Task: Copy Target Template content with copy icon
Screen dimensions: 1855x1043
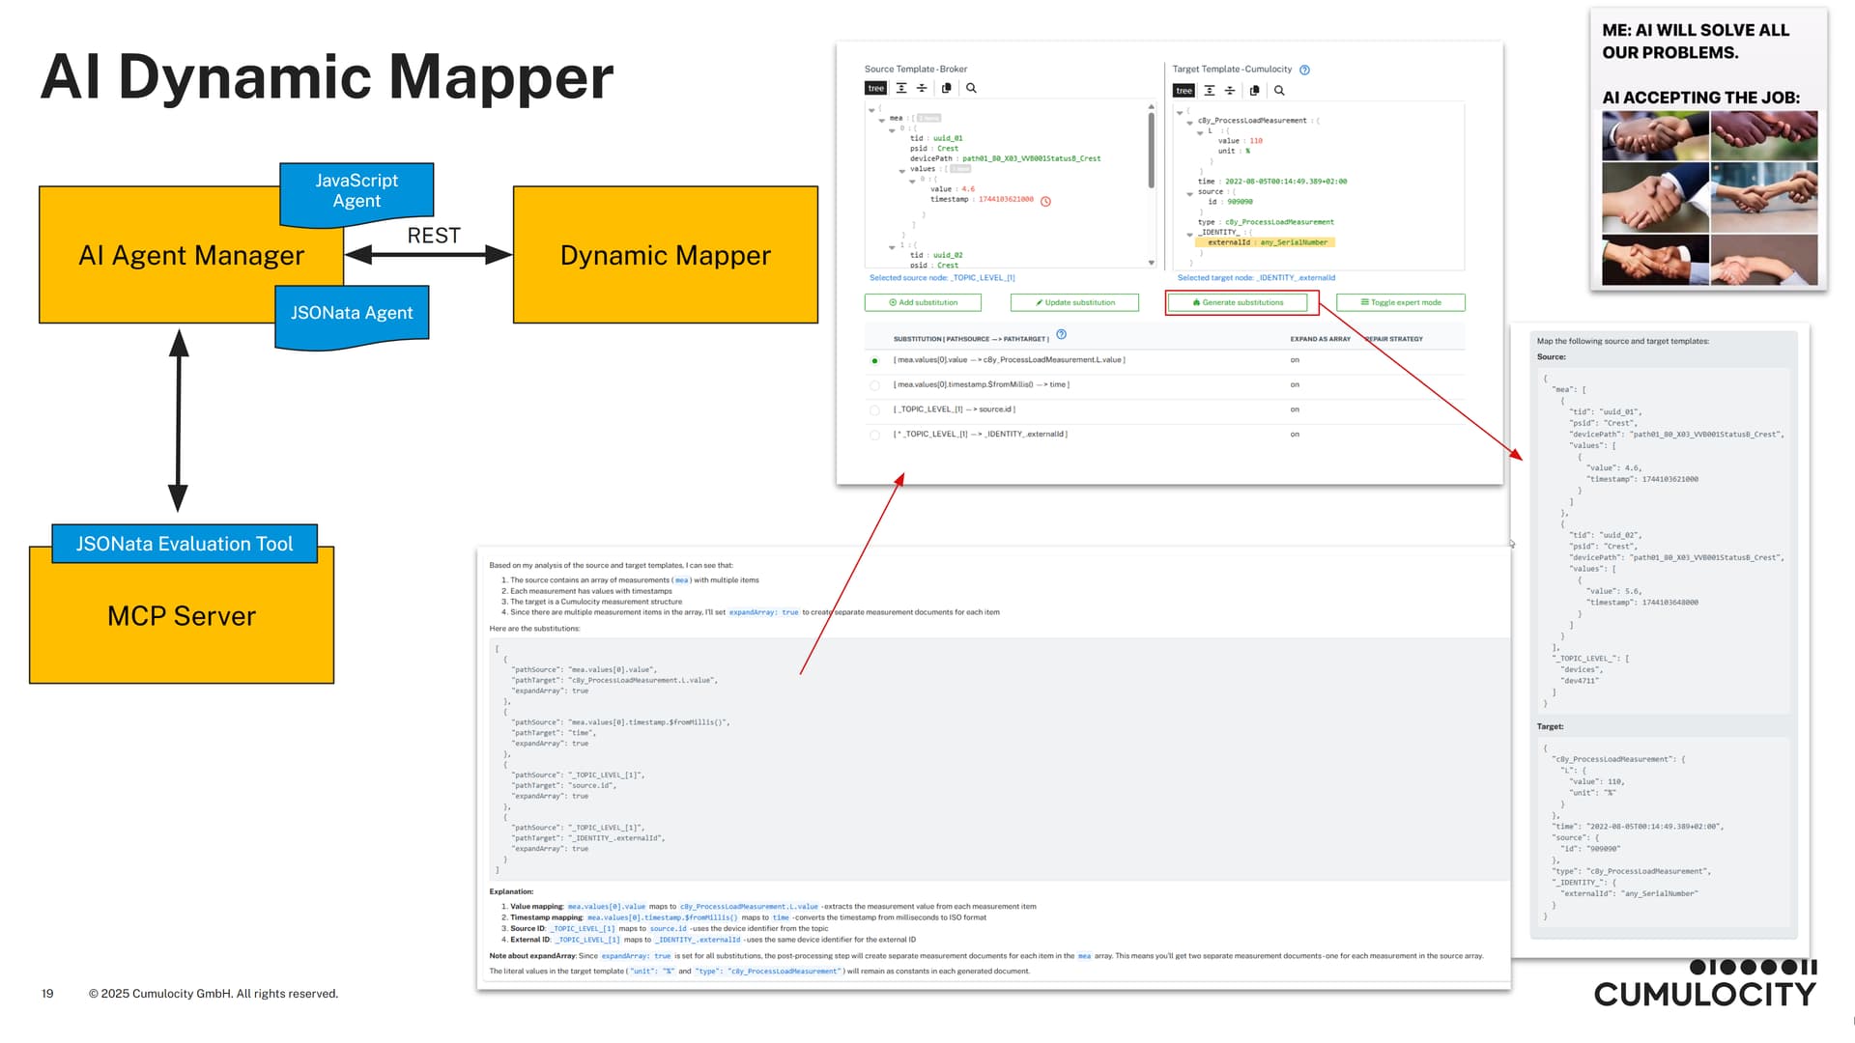Action: [x=1255, y=91]
